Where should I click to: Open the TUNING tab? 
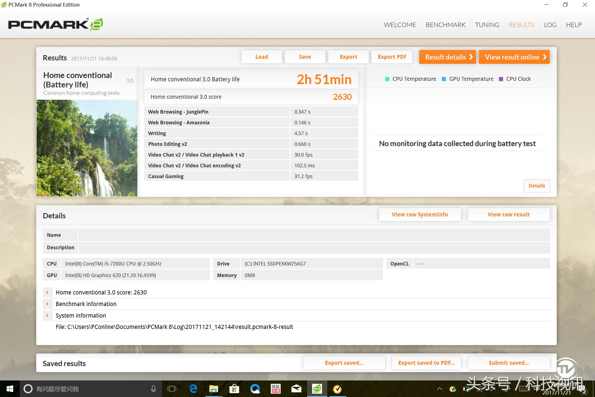487,25
